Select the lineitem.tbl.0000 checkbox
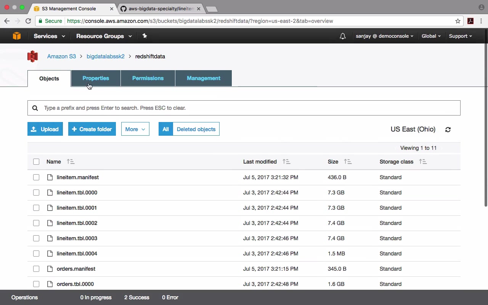 pos(36,193)
